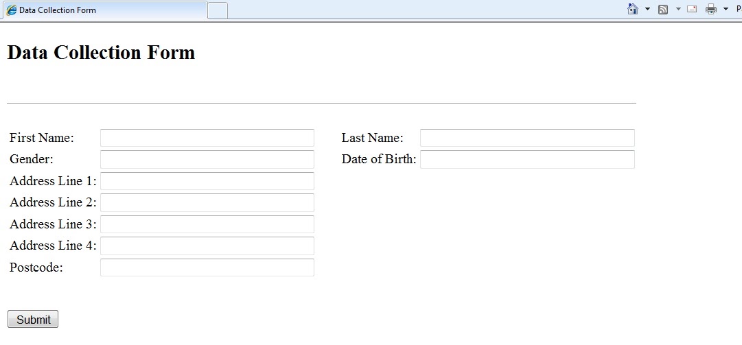Open a new blank tab
The height and width of the screenshot is (345, 742).
pos(218,10)
